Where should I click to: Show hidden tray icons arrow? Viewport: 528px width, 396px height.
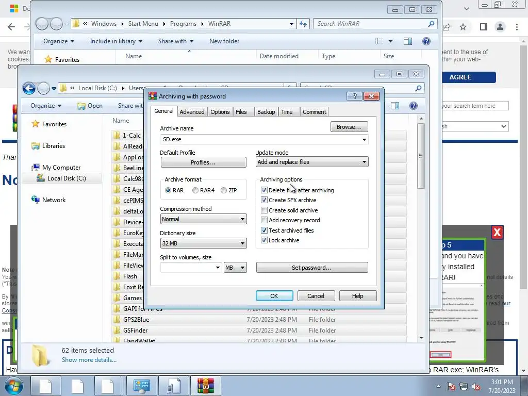click(438, 386)
